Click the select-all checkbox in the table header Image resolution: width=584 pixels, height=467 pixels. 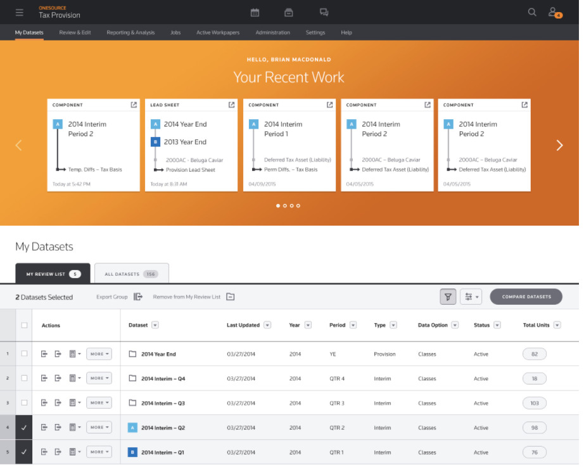(x=24, y=325)
